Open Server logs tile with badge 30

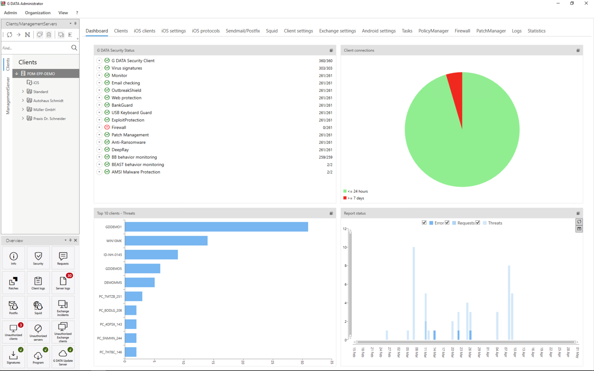pyautogui.click(x=63, y=283)
